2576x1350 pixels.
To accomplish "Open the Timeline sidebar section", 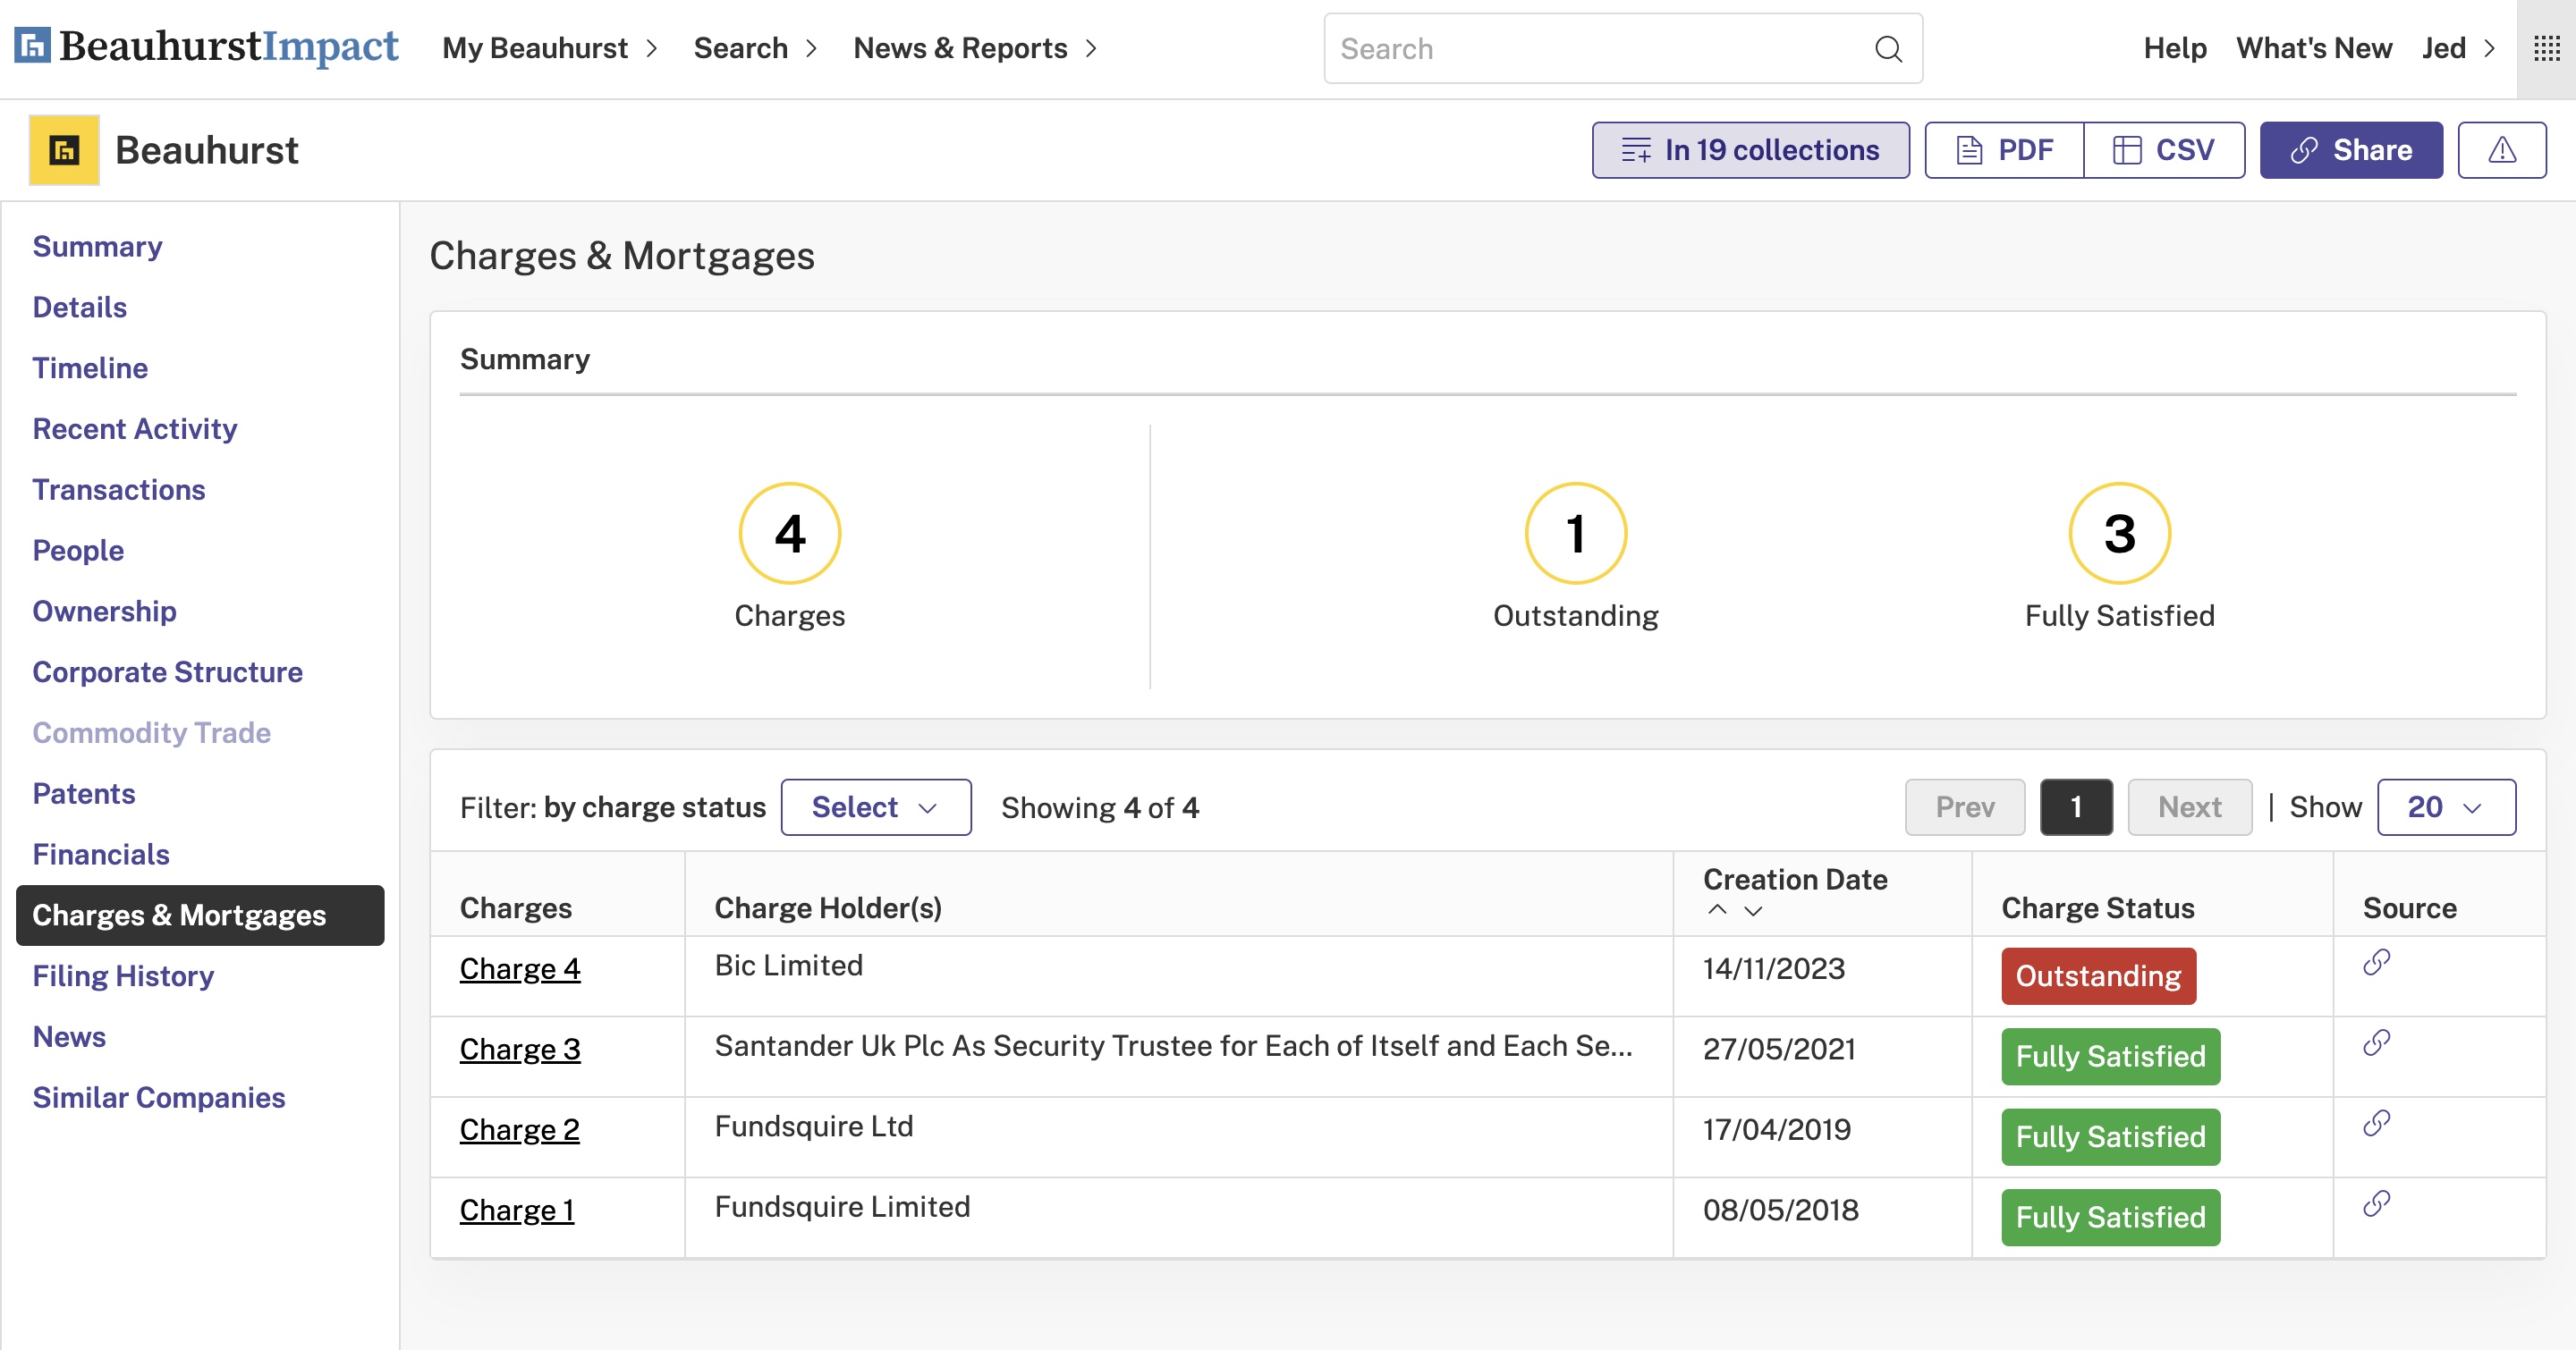I will click(x=90, y=367).
